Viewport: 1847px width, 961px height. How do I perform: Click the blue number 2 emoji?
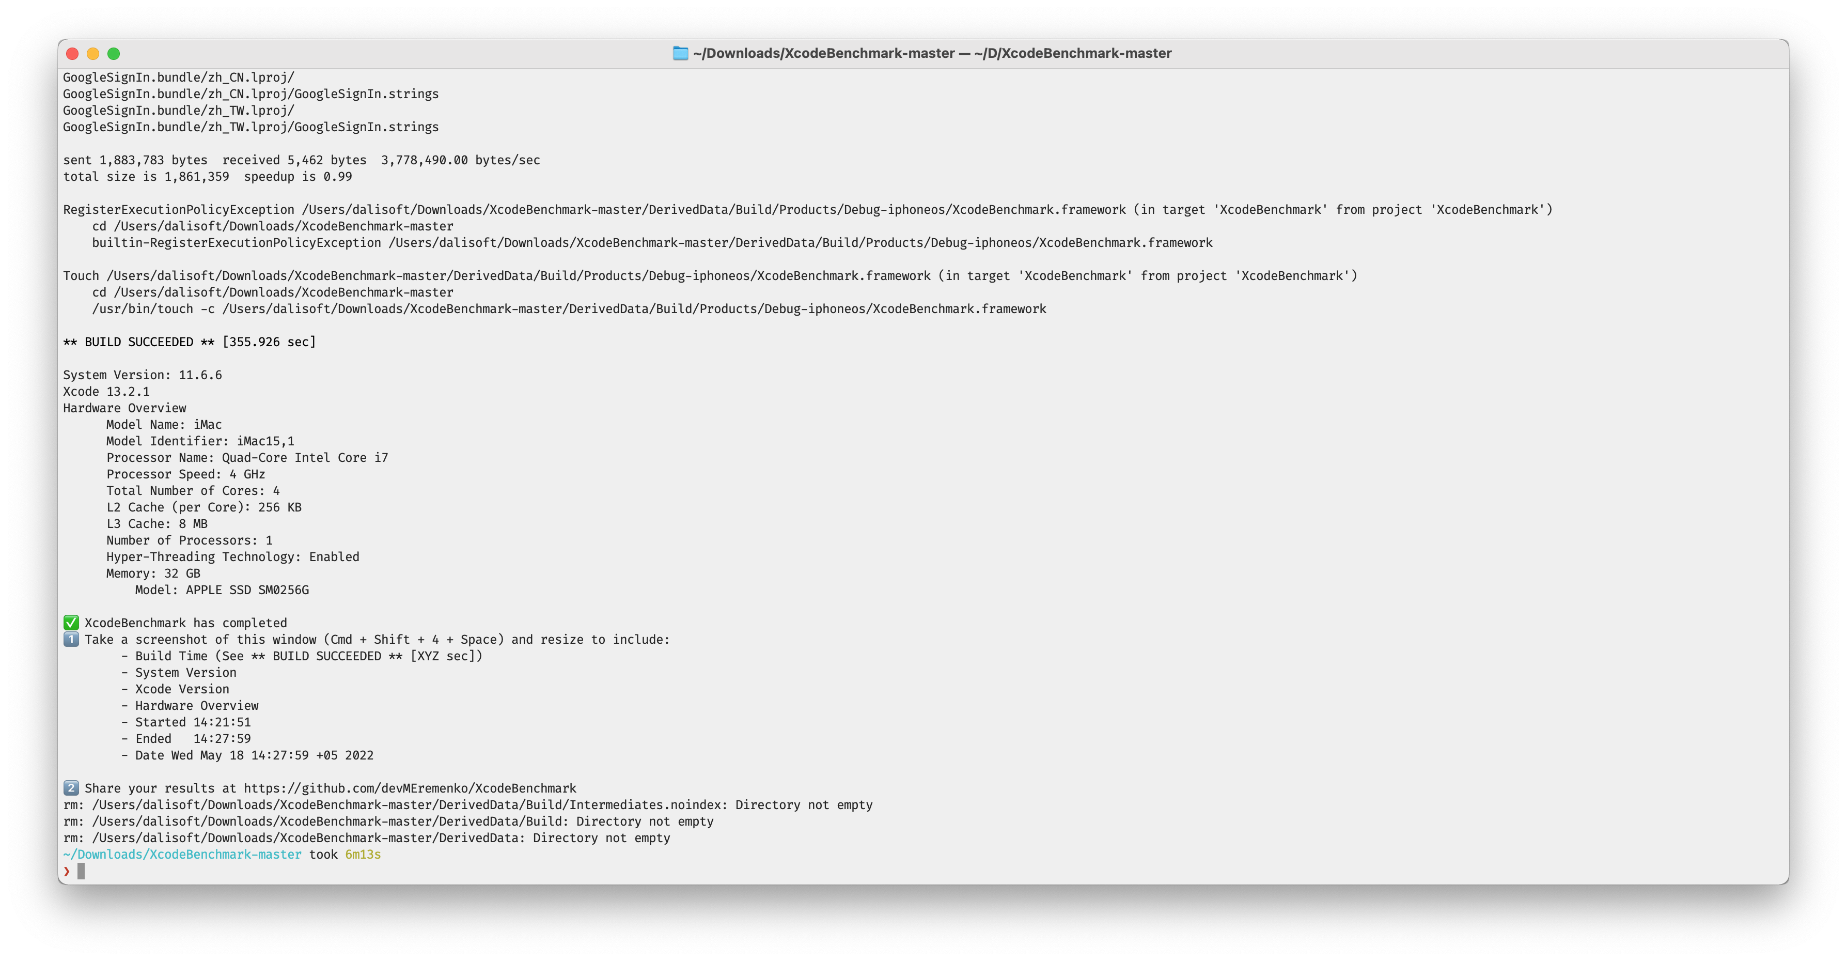pyautogui.click(x=71, y=787)
